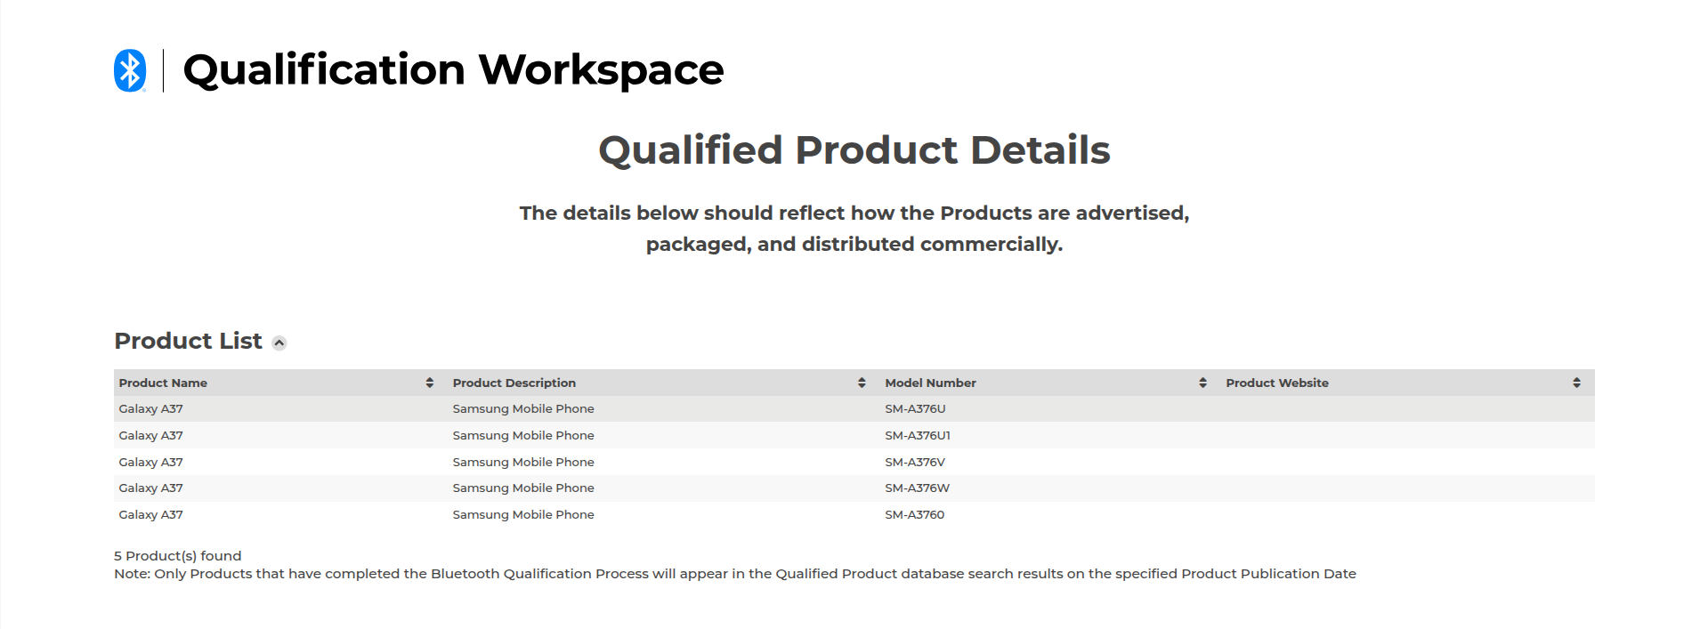Click Product Website column sort arrows
The image size is (1708, 629).
(1576, 383)
